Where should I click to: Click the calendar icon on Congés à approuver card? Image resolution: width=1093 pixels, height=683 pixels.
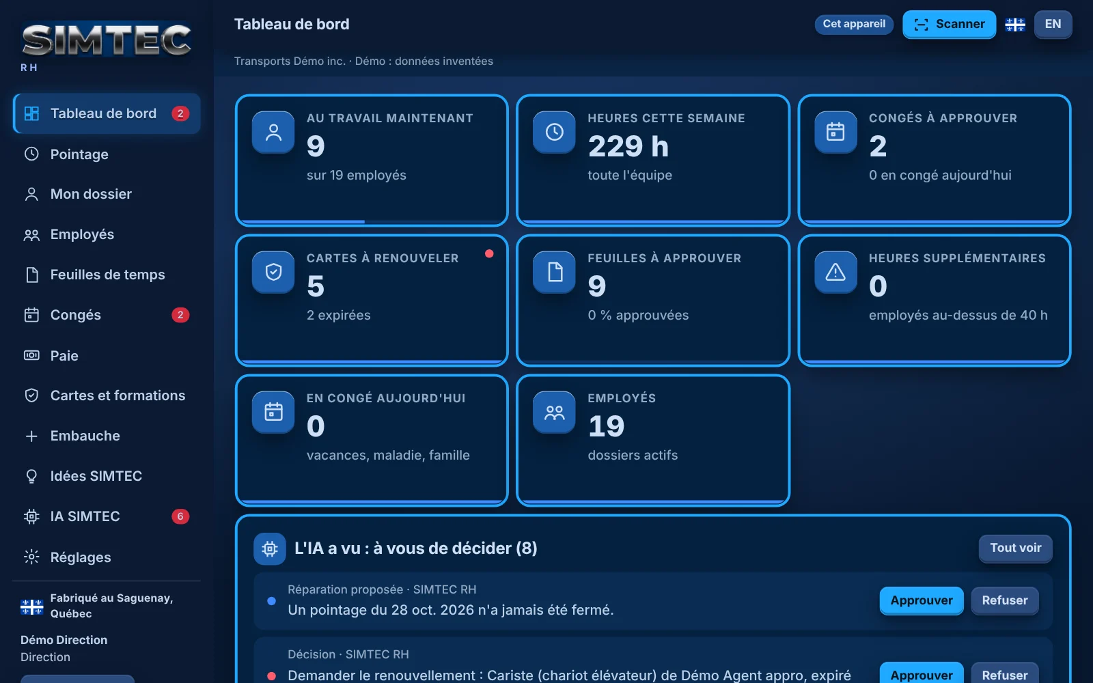[835, 132]
